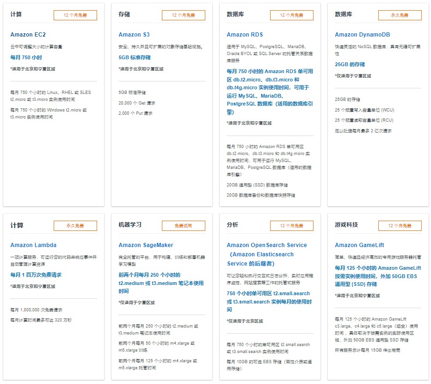
Task: Click the gray 25GB 的存储 detail line
Action: click(347, 99)
